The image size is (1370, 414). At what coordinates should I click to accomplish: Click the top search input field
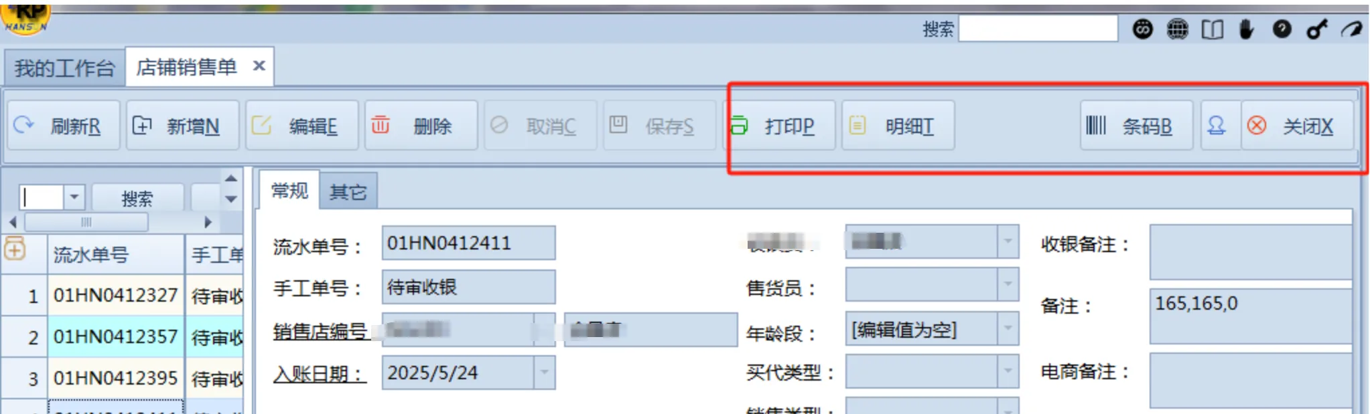tap(1038, 29)
